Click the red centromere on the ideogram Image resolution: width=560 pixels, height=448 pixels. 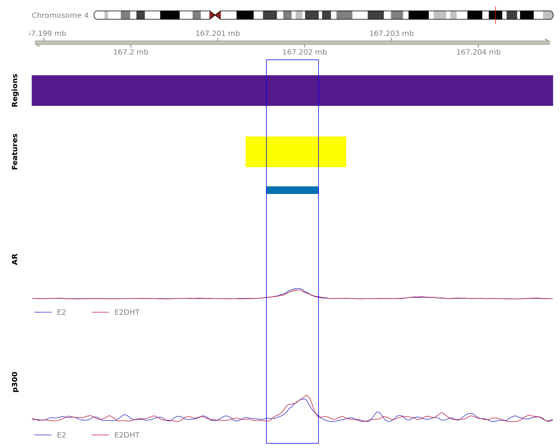[x=215, y=15]
